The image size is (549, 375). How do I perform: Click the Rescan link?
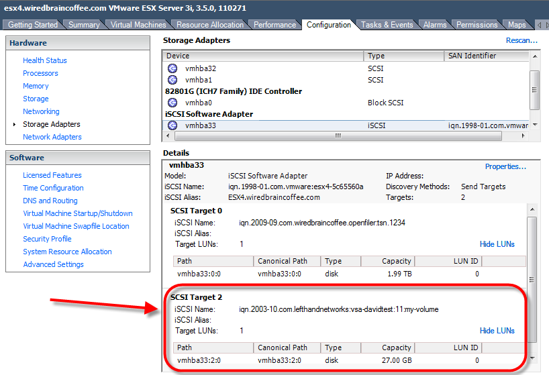(521, 40)
